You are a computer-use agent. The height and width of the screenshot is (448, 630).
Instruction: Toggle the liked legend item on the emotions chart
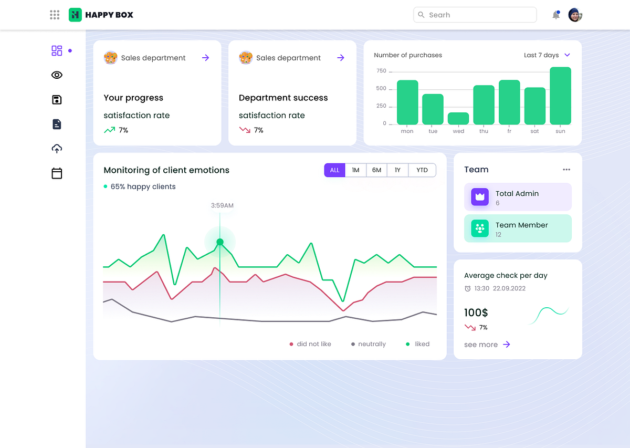[417, 343]
